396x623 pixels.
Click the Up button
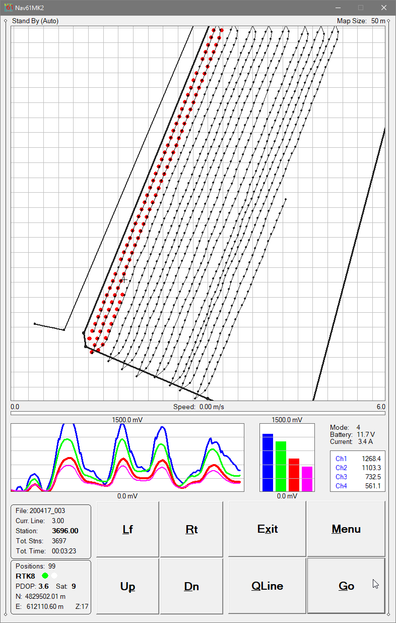(x=127, y=586)
